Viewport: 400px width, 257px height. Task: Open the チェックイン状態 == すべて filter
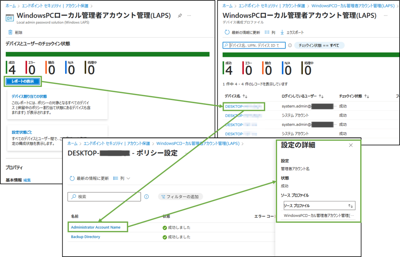[319, 45]
